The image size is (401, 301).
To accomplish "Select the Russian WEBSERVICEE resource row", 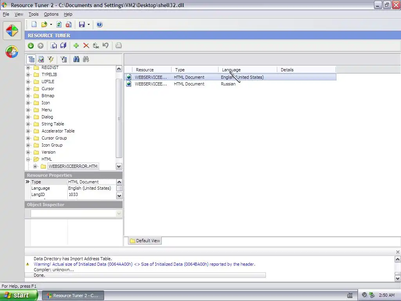I will [230, 84].
